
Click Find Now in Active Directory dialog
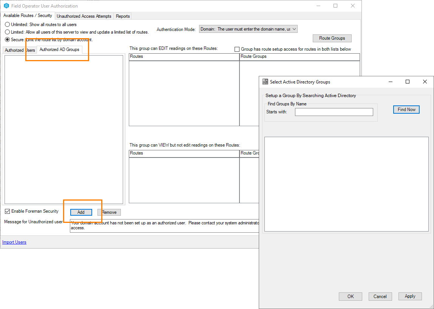406,110
